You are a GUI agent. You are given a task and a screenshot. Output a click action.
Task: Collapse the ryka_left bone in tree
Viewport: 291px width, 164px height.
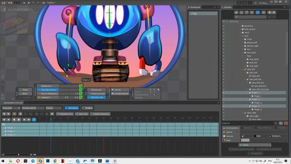click(243, 69)
